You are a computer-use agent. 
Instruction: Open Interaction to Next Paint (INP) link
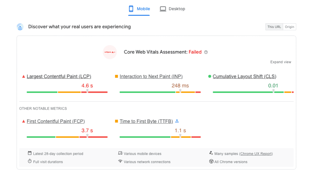[x=151, y=76]
